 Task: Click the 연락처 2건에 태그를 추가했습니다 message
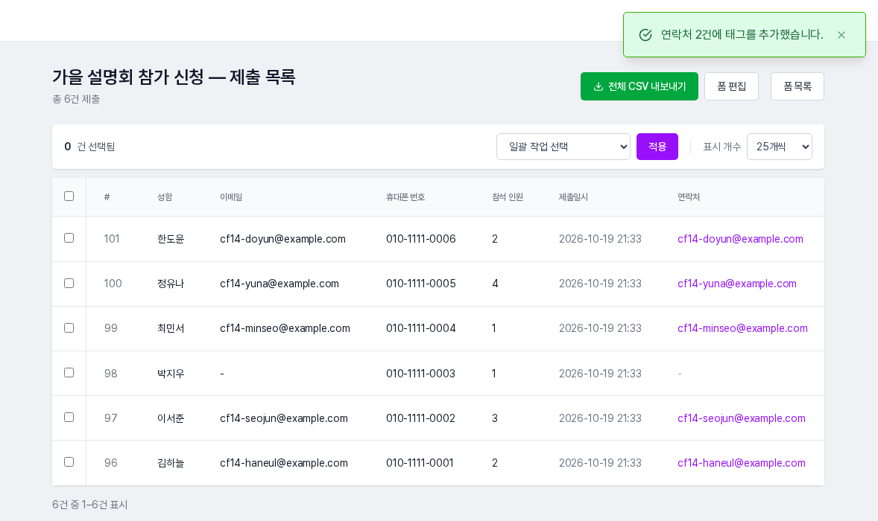(742, 35)
